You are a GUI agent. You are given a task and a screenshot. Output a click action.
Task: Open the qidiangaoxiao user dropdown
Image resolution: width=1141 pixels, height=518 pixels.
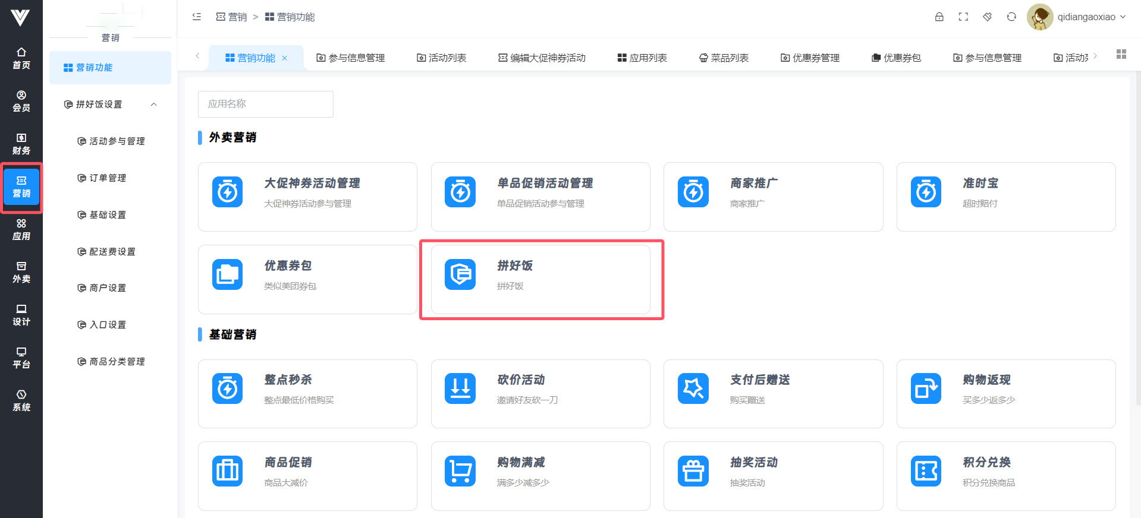(x=1077, y=17)
